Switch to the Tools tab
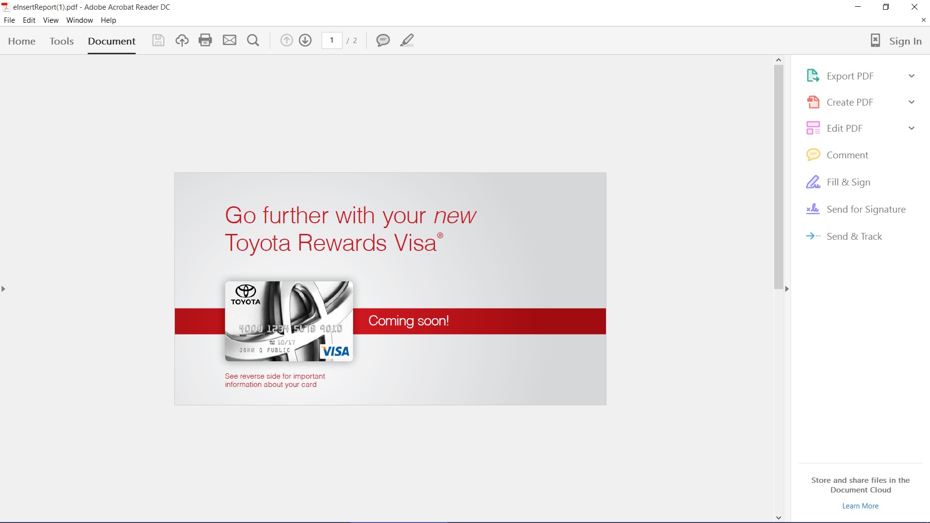Image resolution: width=930 pixels, height=523 pixels. point(62,41)
